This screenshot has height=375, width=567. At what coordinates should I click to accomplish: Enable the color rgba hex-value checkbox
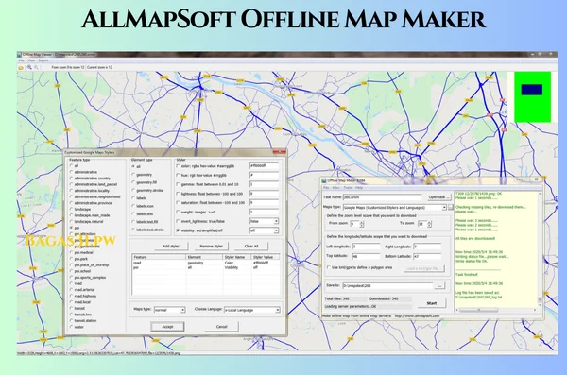coord(178,166)
